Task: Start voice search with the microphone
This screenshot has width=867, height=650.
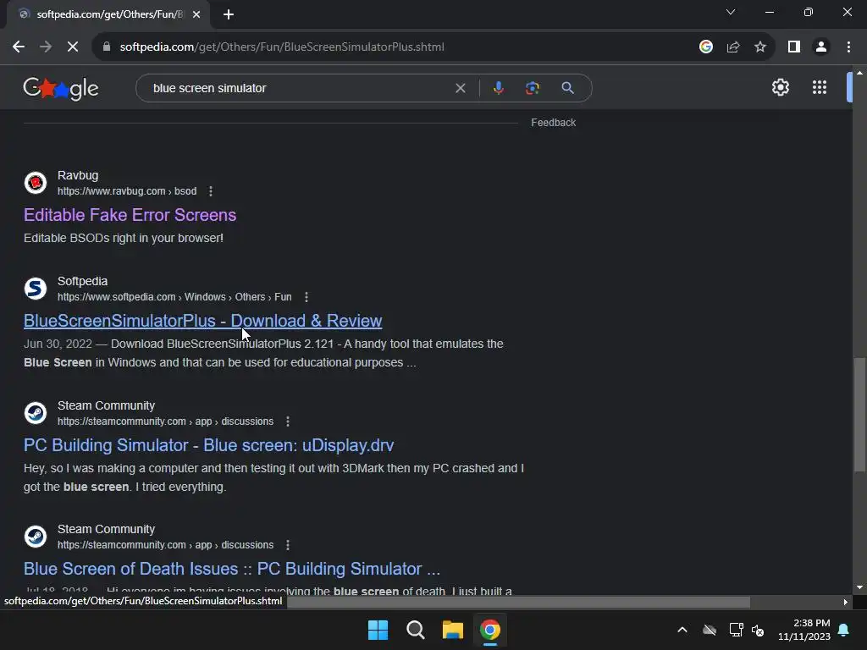Action: coord(498,88)
